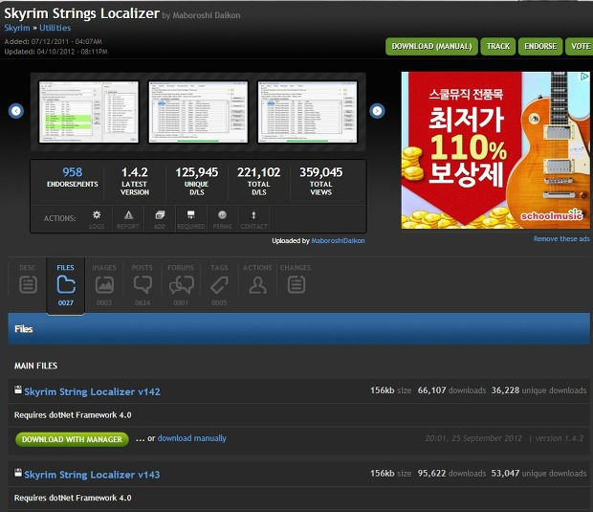Viewport: 593px width, 512px height.
Task: Open the Forums tab
Action: tap(181, 285)
